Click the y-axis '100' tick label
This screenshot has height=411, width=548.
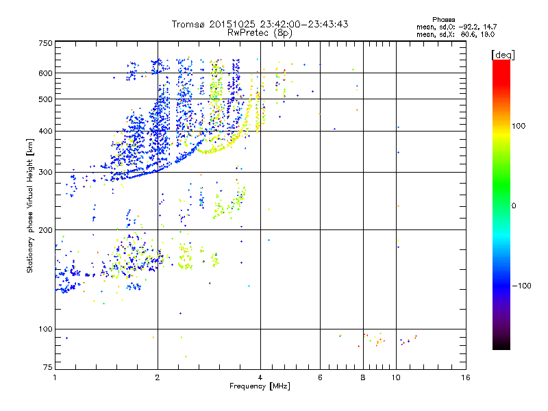point(45,329)
